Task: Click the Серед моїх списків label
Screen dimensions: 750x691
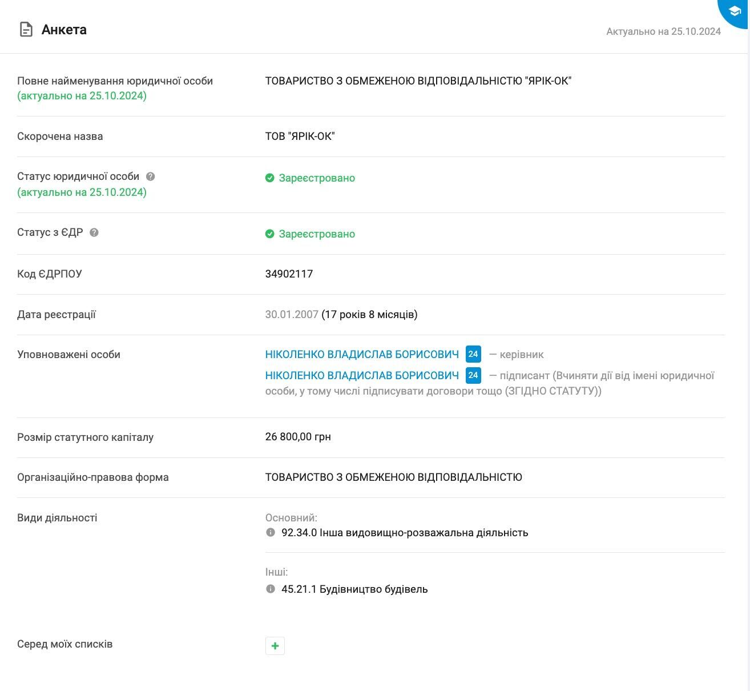Action: tap(65, 644)
